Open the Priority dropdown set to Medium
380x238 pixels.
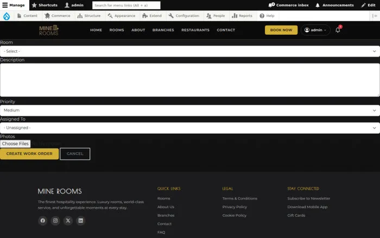coord(190,110)
